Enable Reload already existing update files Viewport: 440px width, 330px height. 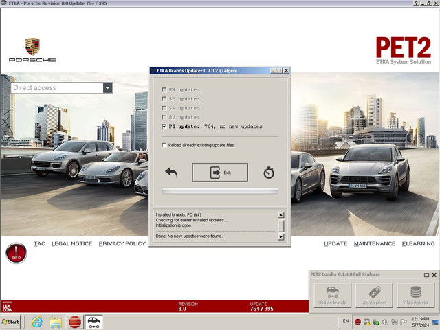164,145
